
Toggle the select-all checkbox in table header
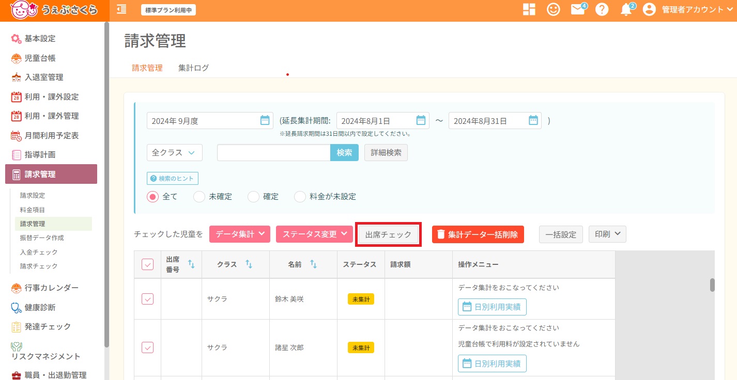[x=148, y=264]
